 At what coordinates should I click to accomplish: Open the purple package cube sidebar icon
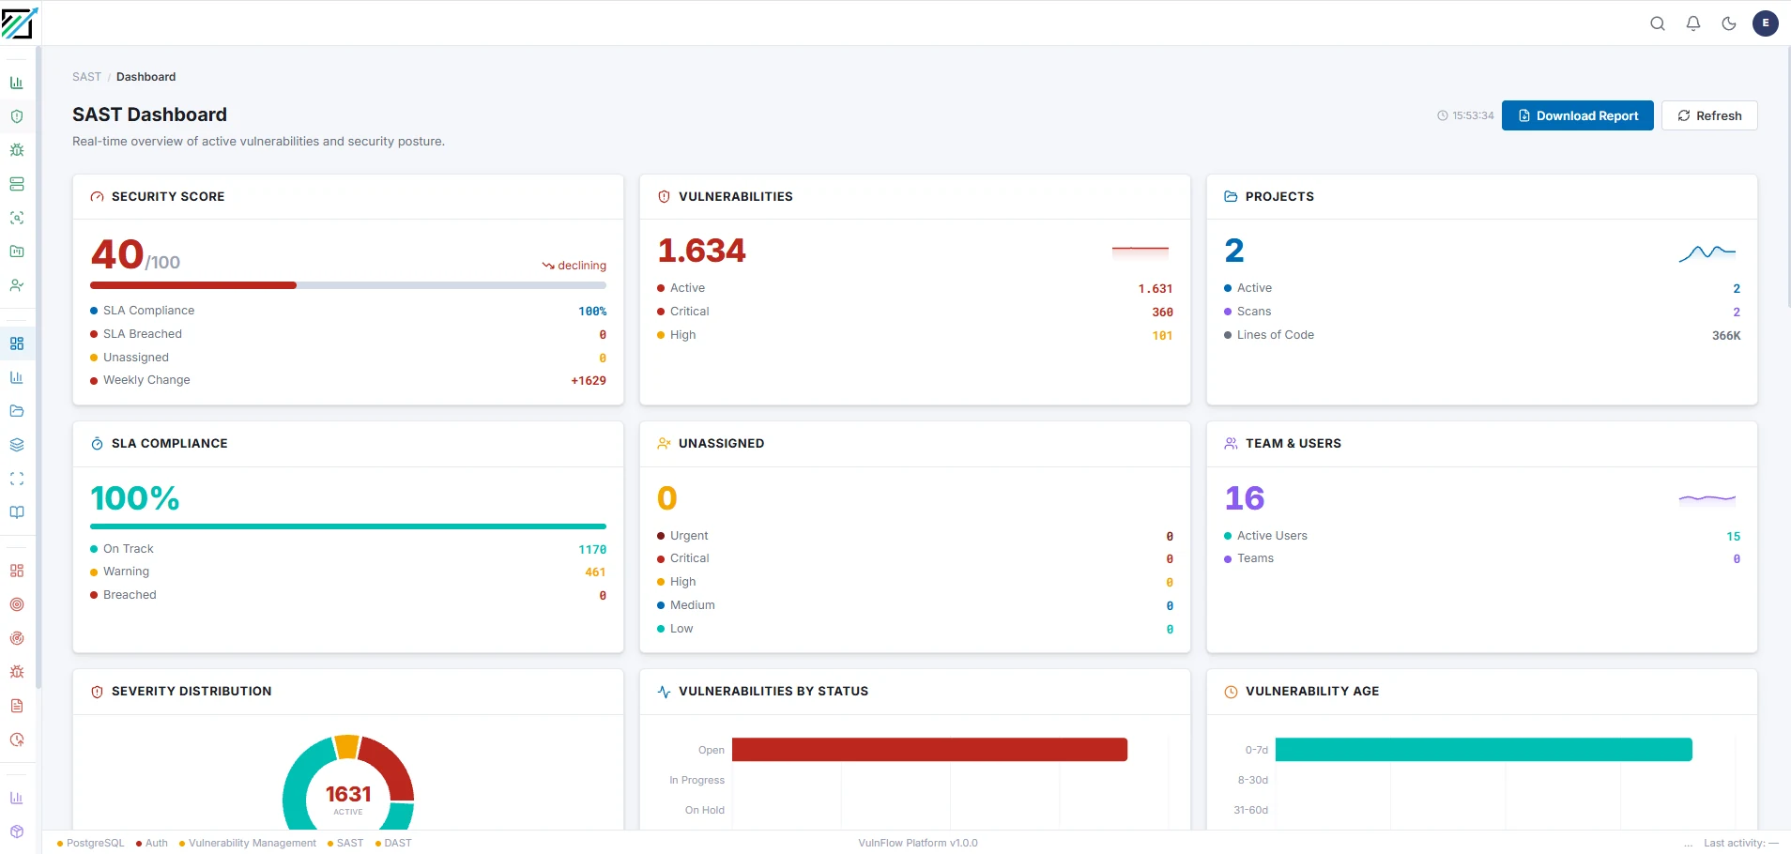click(17, 831)
